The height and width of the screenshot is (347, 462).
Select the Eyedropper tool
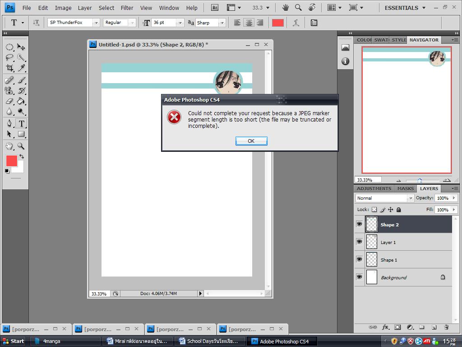[21, 68]
